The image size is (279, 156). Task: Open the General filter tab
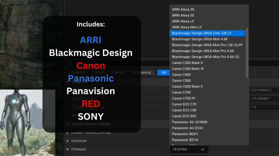(78, 73)
